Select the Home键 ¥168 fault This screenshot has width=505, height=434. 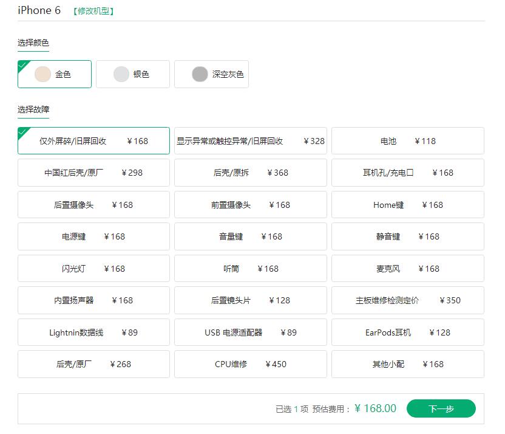(408, 205)
